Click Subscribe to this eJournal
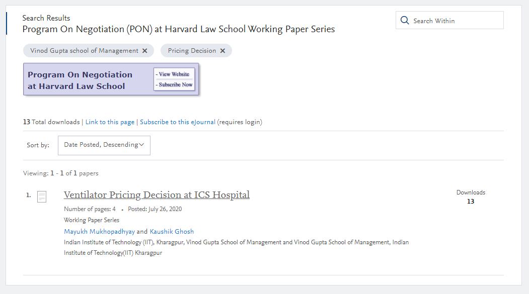The image size is (529, 294). [x=178, y=122]
